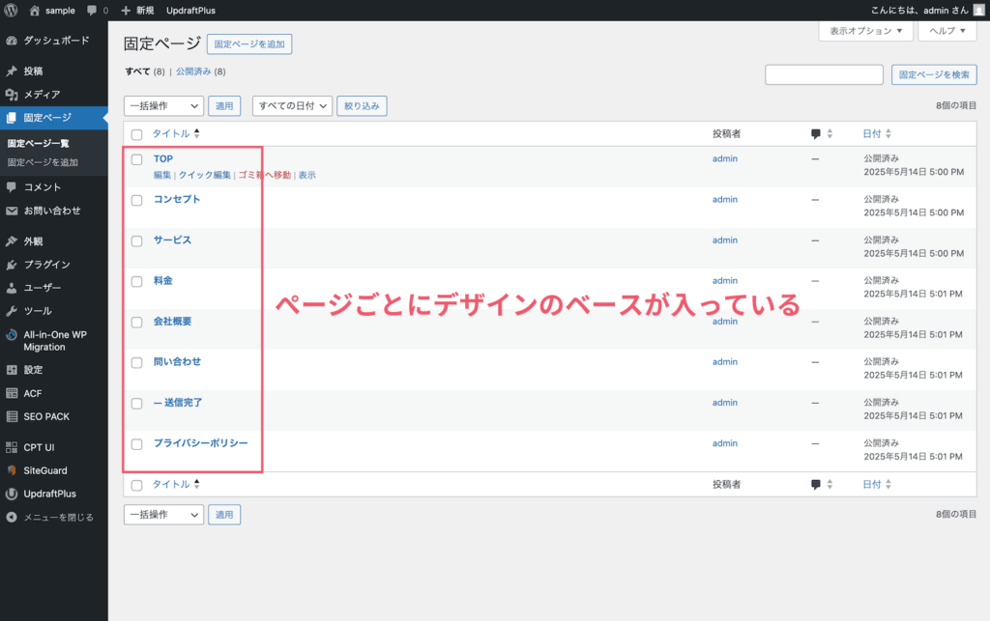Click the SEO PACK list icon
Screen dimensions: 990x621
click(x=12, y=416)
